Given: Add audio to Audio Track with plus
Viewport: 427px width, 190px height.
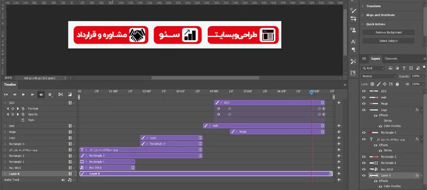Looking at the screenshot, I should click(339, 180).
